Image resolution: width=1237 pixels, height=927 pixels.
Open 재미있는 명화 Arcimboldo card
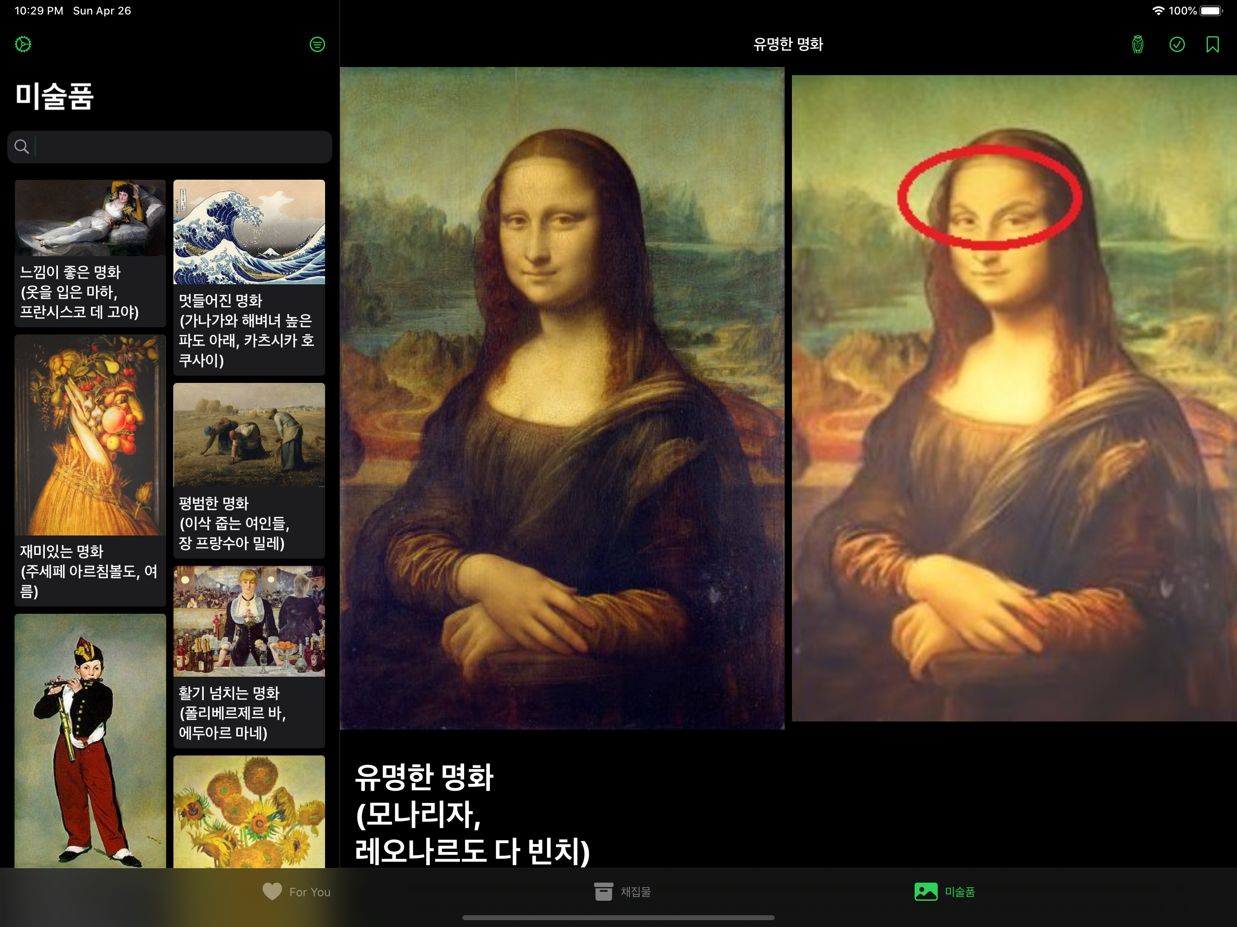(x=90, y=470)
